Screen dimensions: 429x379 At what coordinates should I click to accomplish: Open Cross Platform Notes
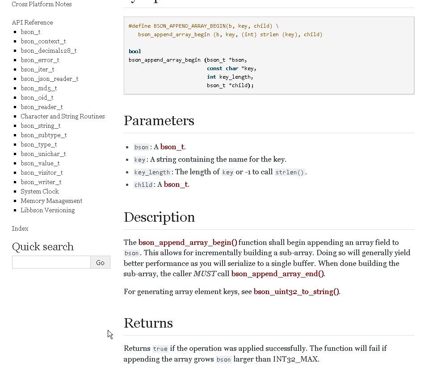pos(41,4)
